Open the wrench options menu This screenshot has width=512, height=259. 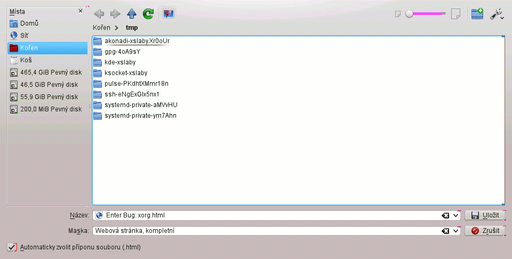point(497,14)
